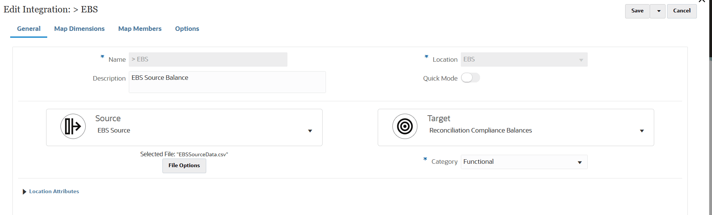The height and width of the screenshot is (215, 712).
Task: Go to the Options tab
Action: [187, 29]
